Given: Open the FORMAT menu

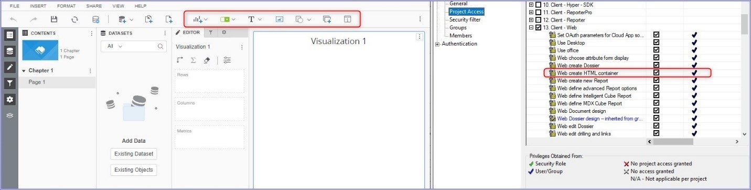Looking at the screenshot, I should point(66,6).
